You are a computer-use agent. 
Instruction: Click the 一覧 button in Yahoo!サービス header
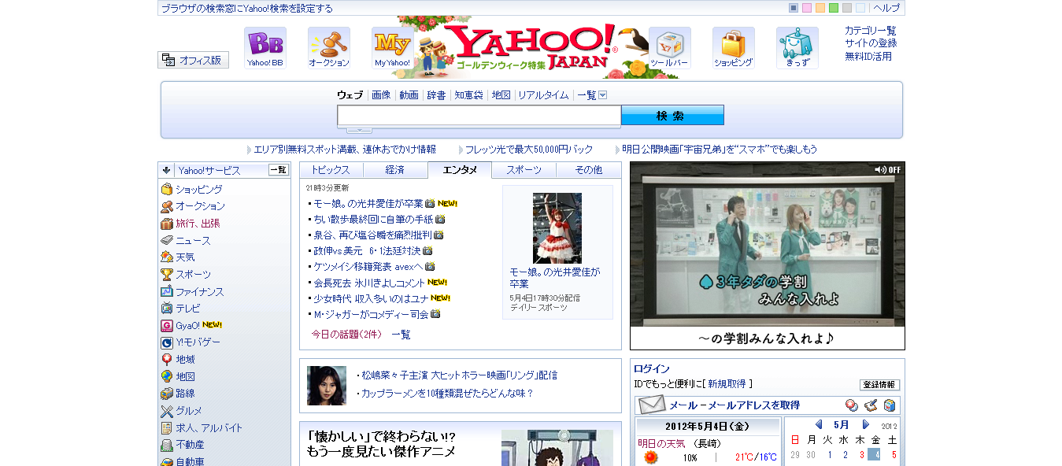(x=279, y=170)
